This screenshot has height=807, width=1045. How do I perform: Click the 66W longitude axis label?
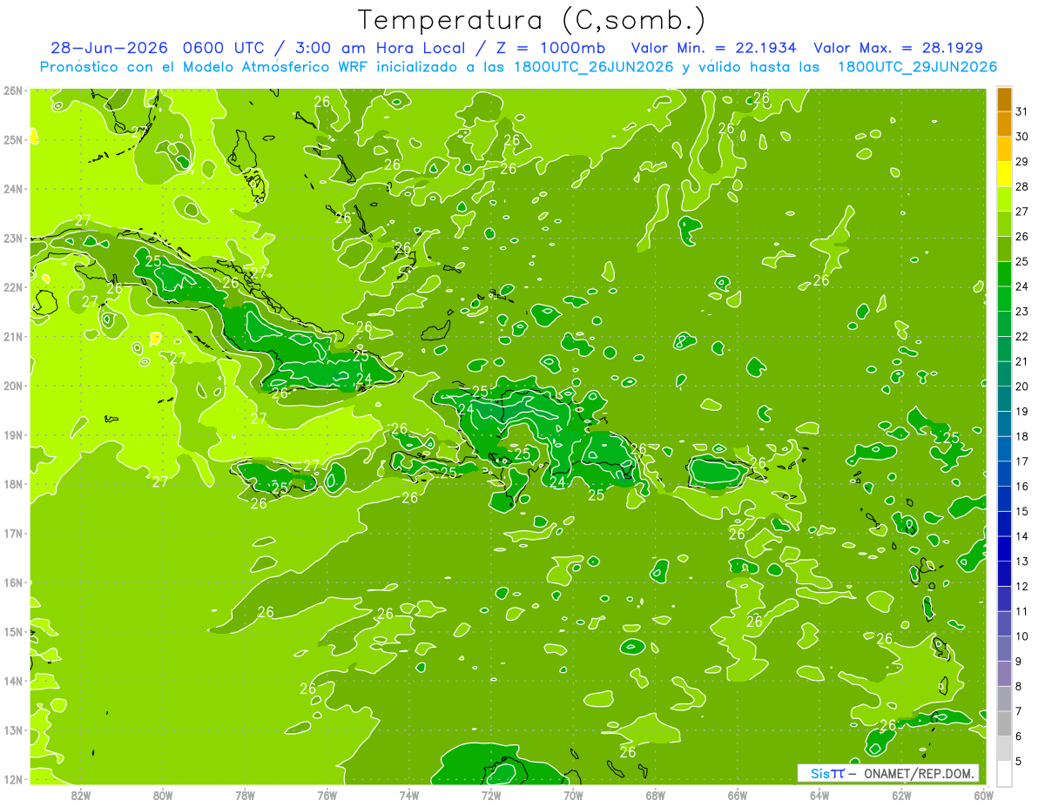point(738,795)
